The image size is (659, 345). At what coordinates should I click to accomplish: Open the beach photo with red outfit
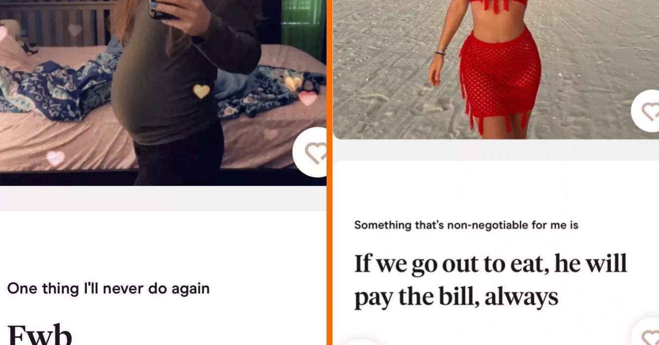[x=496, y=69]
